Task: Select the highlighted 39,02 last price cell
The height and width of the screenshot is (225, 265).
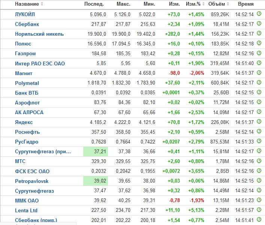Action: click(96, 181)
